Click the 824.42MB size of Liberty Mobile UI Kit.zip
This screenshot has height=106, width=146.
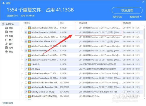[x=65, y=92]
